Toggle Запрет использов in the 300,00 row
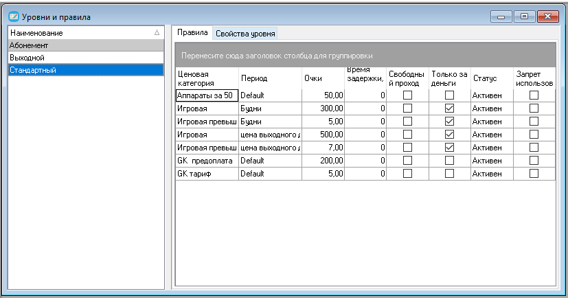Viewport: 568px width, 298px height. click(x=534, y=108)
